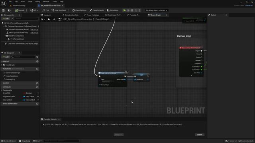This screenshot has width=255, height=143.
Task: Open My Blueprint settings gear
Action: (37, 57)
